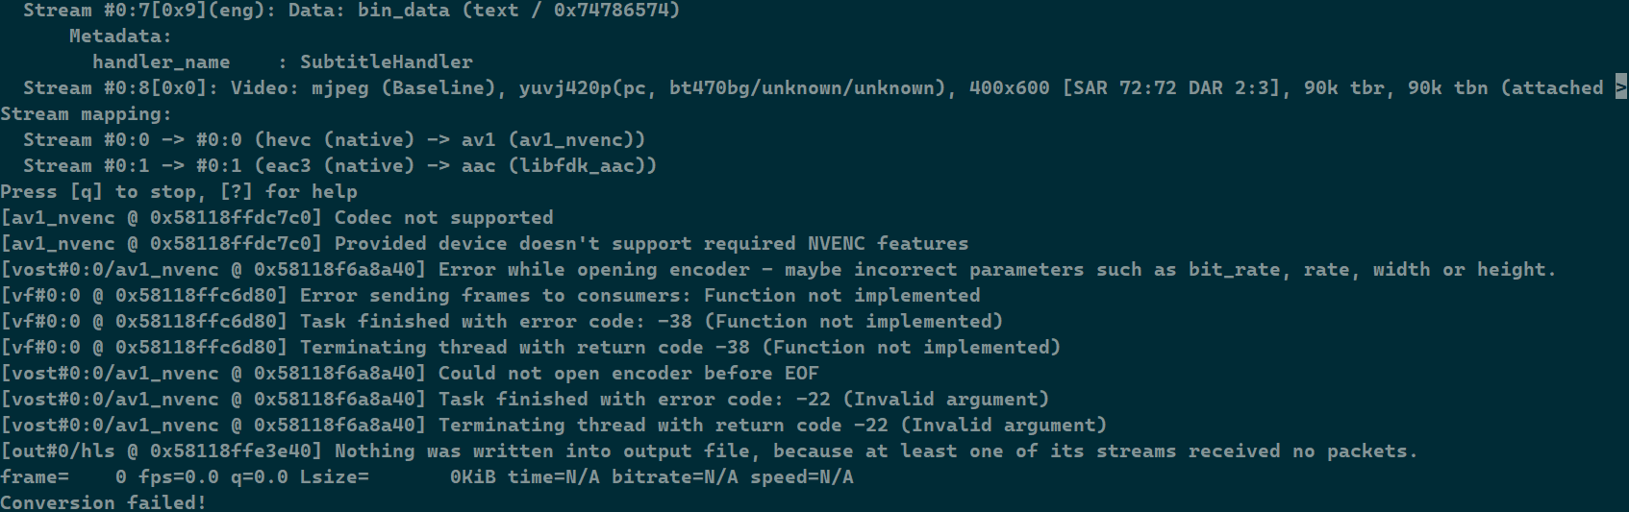This screenshot has width=1629, height=512.
Task: Click the "Press [q] to stop" line
Action: point(179,192)
